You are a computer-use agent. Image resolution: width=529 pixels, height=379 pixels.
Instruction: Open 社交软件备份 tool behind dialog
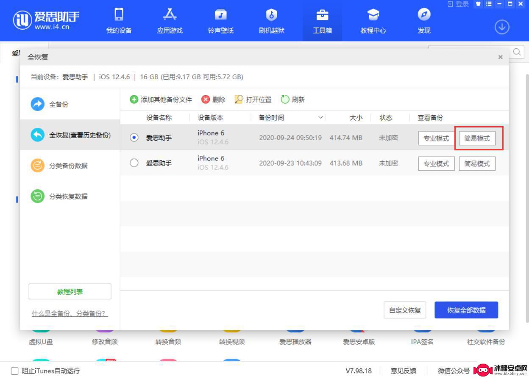[486, 342]
